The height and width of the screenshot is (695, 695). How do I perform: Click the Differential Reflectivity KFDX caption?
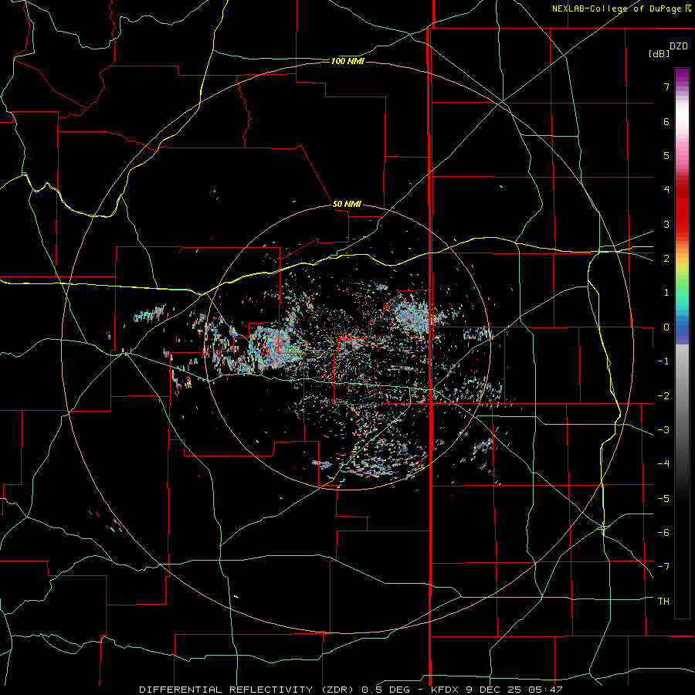pos(351,690)
